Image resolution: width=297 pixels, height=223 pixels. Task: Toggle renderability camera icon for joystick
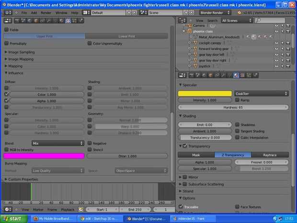[x=288, y=66]
